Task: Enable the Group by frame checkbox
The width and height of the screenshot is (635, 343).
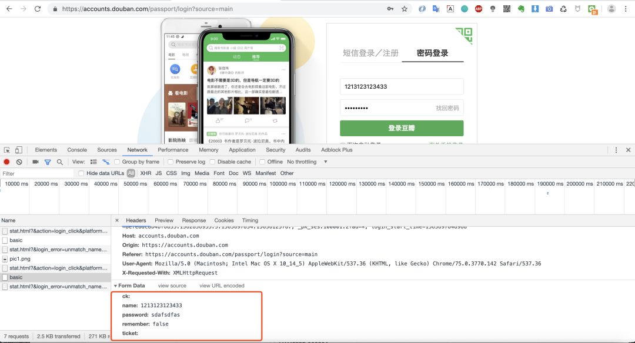Action: tap(117, 162)
